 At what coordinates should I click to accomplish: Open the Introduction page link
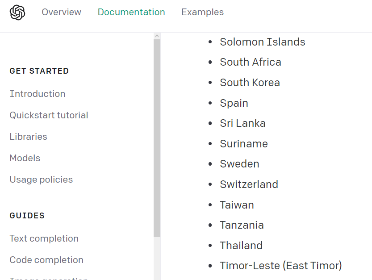point(38,94)
